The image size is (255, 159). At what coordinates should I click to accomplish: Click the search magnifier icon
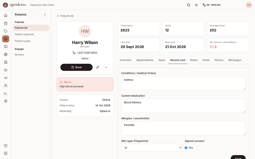point(188,5)
